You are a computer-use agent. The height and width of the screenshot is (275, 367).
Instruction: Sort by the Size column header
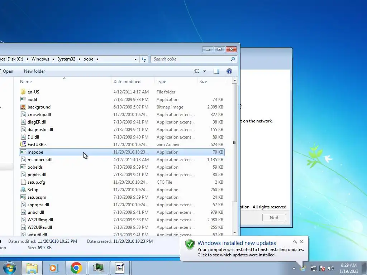pos(211,81)
